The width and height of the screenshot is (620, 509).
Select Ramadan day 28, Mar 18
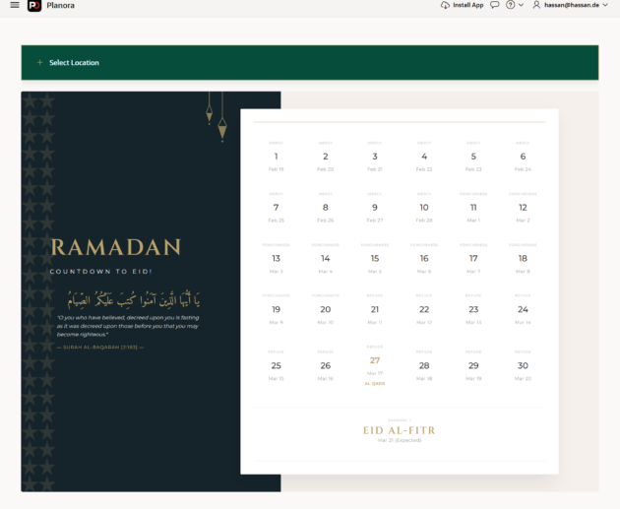click(424, 366)
